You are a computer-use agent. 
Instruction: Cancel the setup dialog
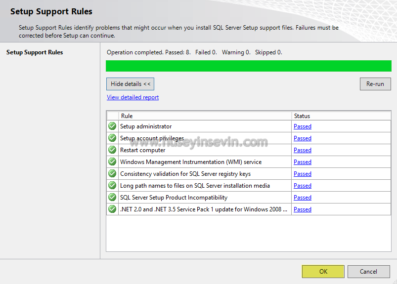pyautogui.click(x=368, y=272)
